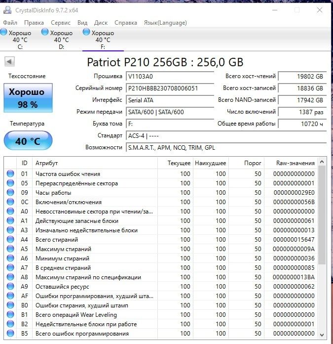
Task: Click the Режим передачи field SATA/600
Action: click(x=170, y=112)
